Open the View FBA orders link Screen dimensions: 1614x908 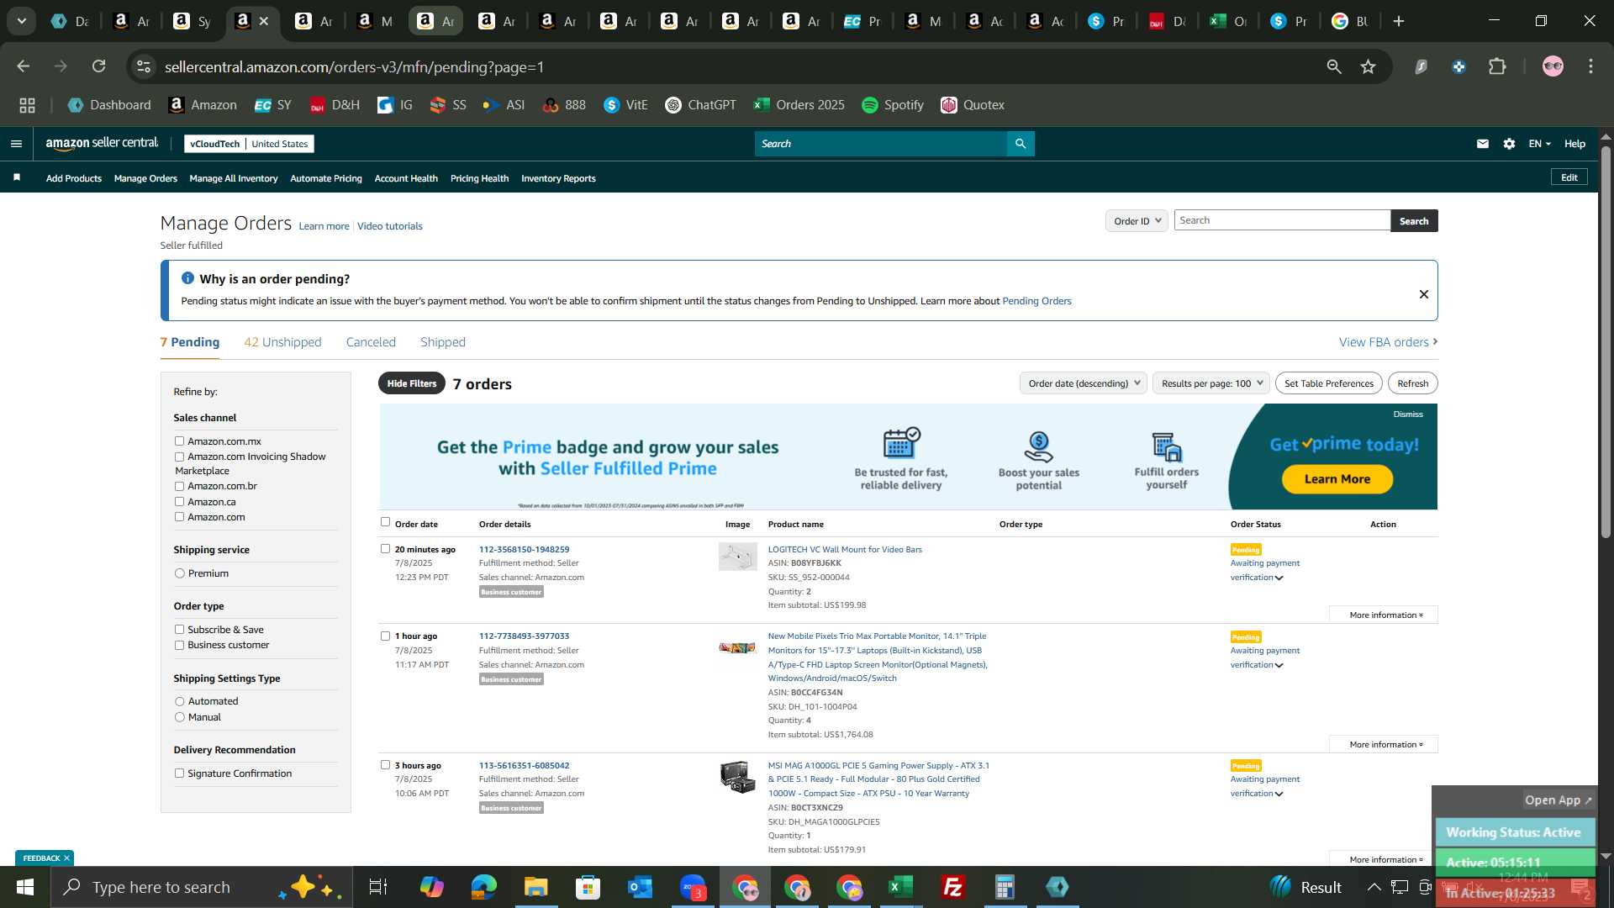1388,342
